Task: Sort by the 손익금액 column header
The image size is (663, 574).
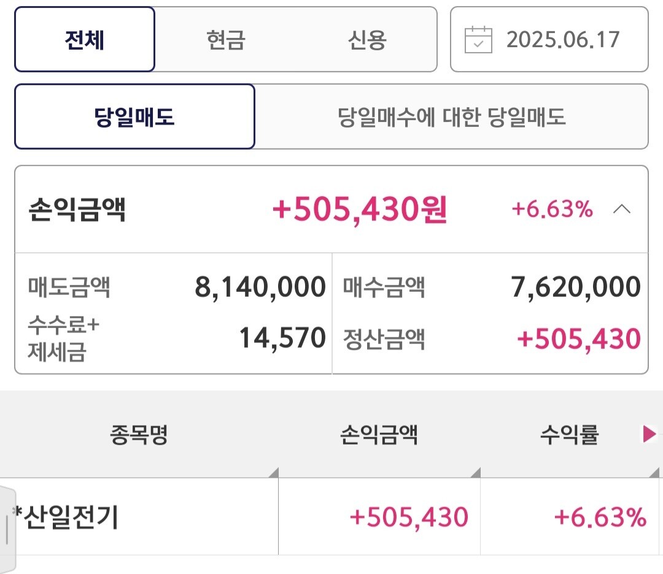Action: (379, 435)
